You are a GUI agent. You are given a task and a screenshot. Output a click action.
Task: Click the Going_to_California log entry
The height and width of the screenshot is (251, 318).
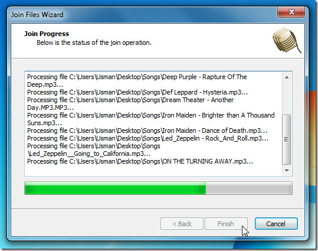[x=93, y=150]
